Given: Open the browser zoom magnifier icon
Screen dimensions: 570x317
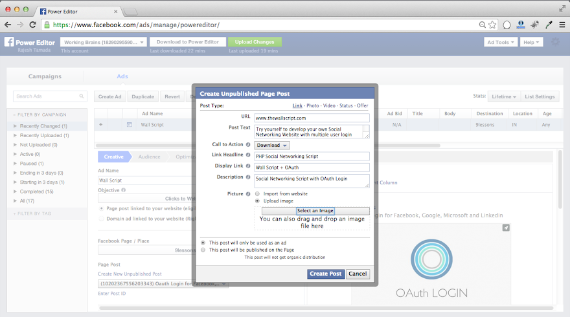Looking at the screenshot, I should [x=482, y=25].
